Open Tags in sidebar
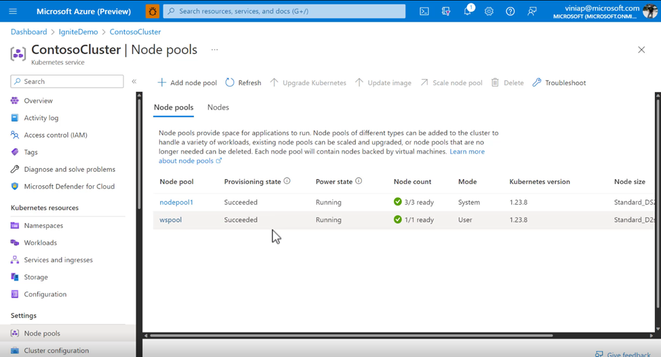Screen dimensions: 661x357 [x=31, y=152]
